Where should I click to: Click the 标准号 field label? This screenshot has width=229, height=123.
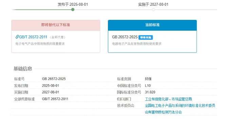(19, 79)
